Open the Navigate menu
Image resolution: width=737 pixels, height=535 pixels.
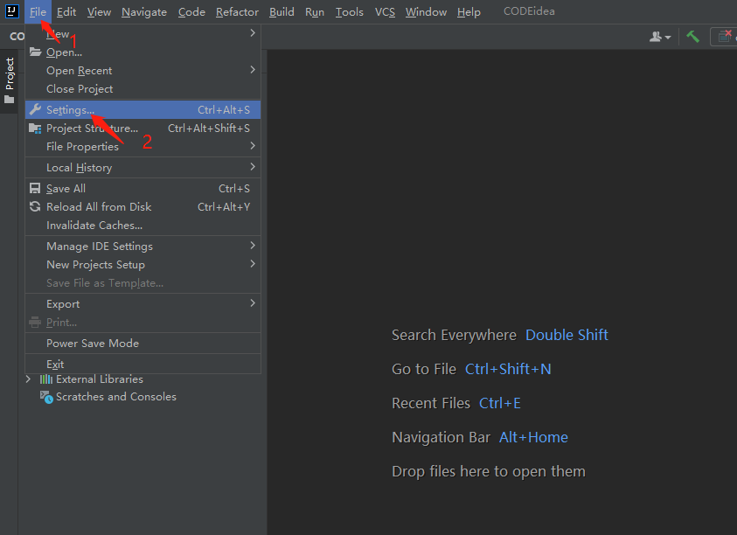click(x=144, y=11)
